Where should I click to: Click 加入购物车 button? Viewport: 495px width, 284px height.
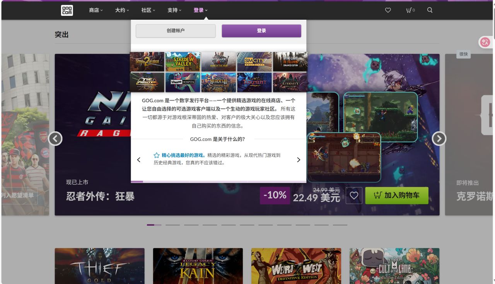[397, 196]
